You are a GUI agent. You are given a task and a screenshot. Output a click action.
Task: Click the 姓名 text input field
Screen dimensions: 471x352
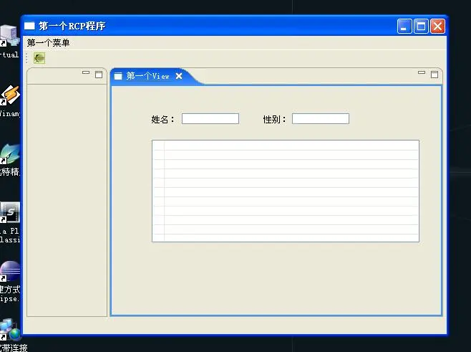click(x=210, y=118)
